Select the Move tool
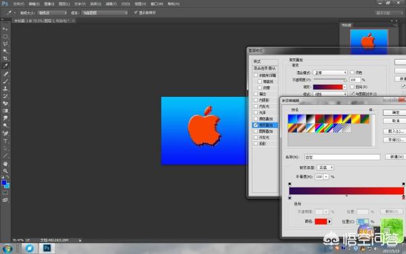The width and height of the screenshot is (406, 254). tap(5, 29)
